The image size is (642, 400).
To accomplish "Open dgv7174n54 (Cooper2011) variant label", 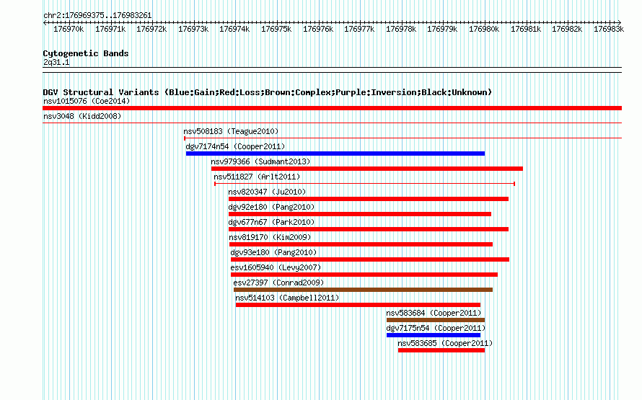I will tap(235, 146).
